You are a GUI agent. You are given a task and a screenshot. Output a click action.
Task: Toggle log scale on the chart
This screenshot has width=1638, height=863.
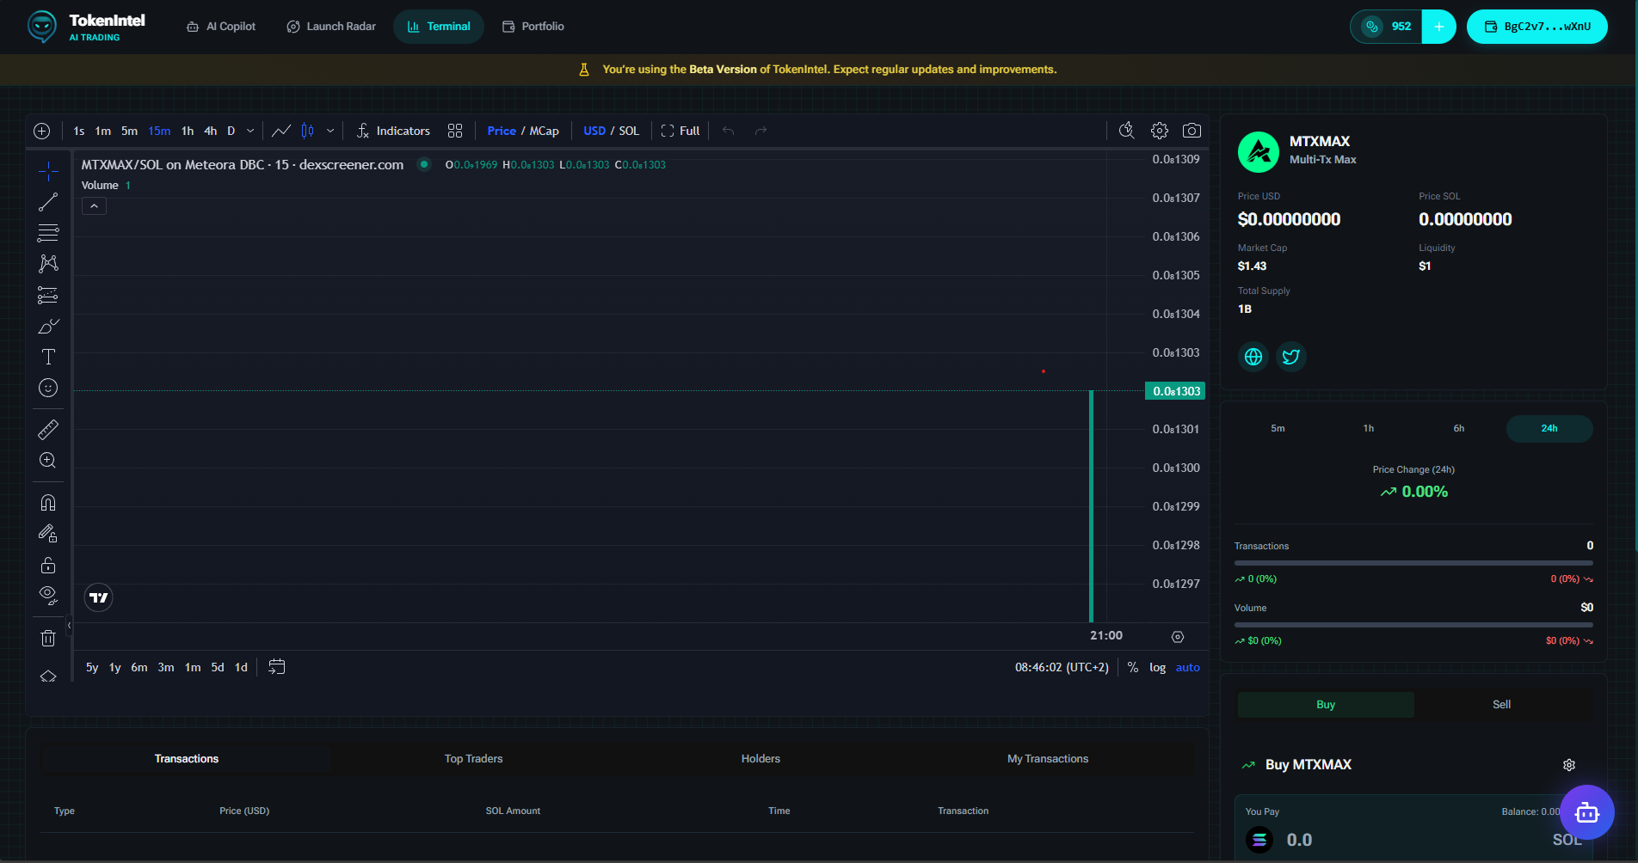1157,667
